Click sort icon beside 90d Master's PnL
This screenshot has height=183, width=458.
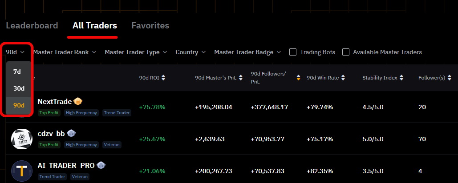241,78
